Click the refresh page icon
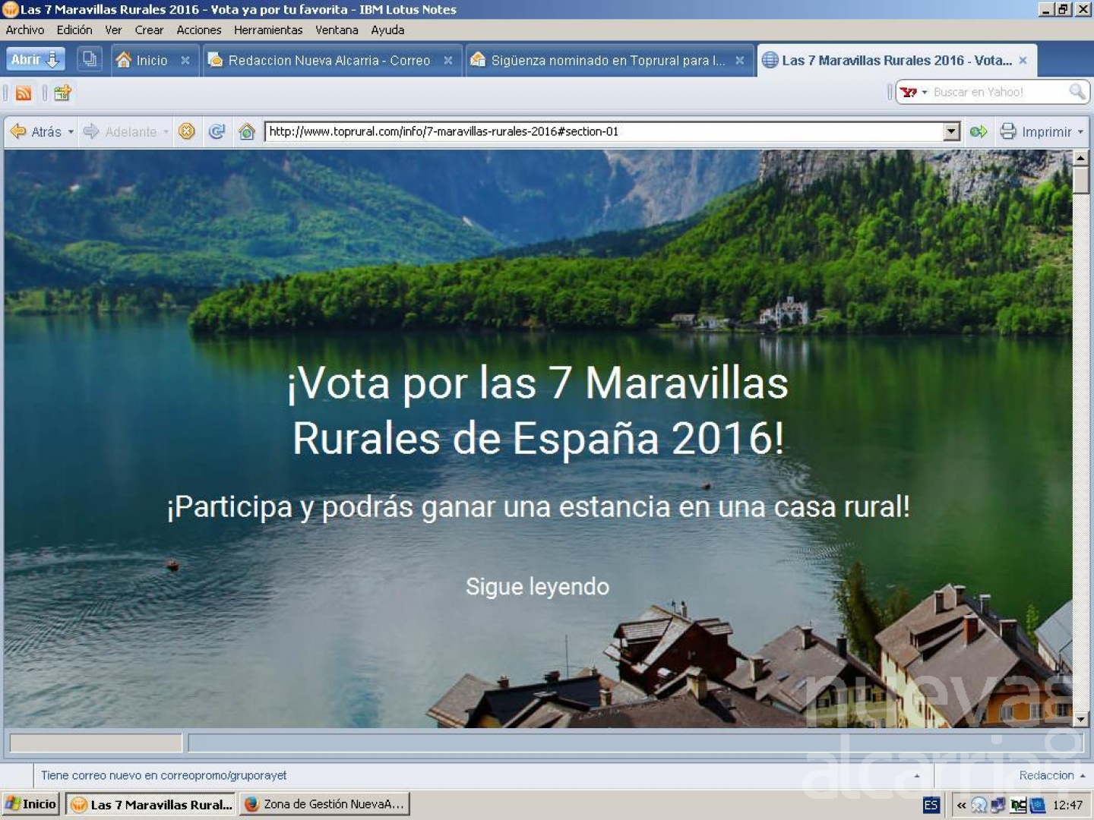 coord(217,131)
